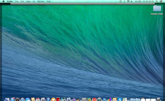This screenshot has width=165, height=101.
Task: Open the Go menu
Action: point(34,1)
